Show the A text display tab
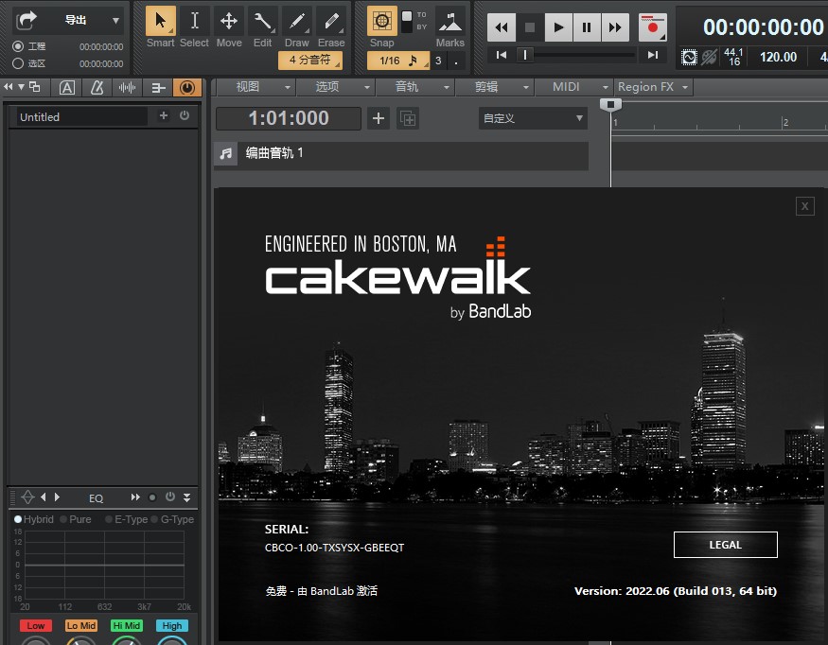This screenshot has width=828, height=645. 67,88
